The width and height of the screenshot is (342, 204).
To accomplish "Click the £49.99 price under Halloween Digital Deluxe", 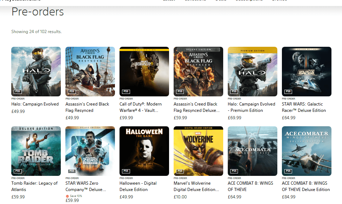I will 126,197.
